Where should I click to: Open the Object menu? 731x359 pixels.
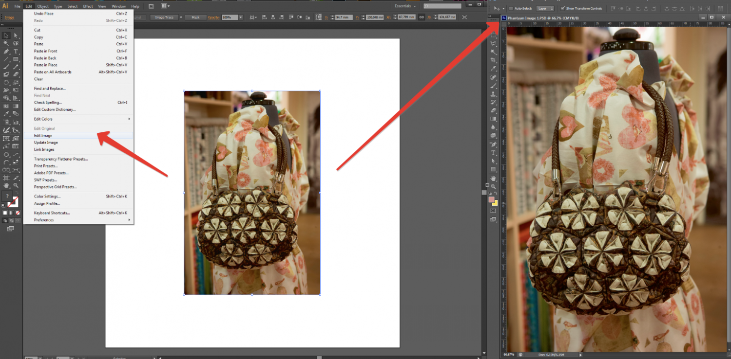point(43,6)
